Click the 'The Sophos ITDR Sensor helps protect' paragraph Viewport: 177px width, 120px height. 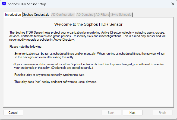click(x=87, y=36)
